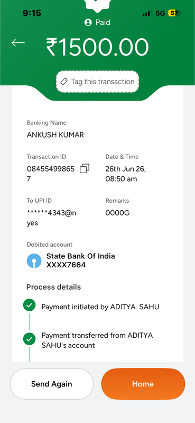Viewport: 195px width, 423px height.
Task: Tap the banking name ANKUSH KUMAR
Action: click(x=55, y=135)
